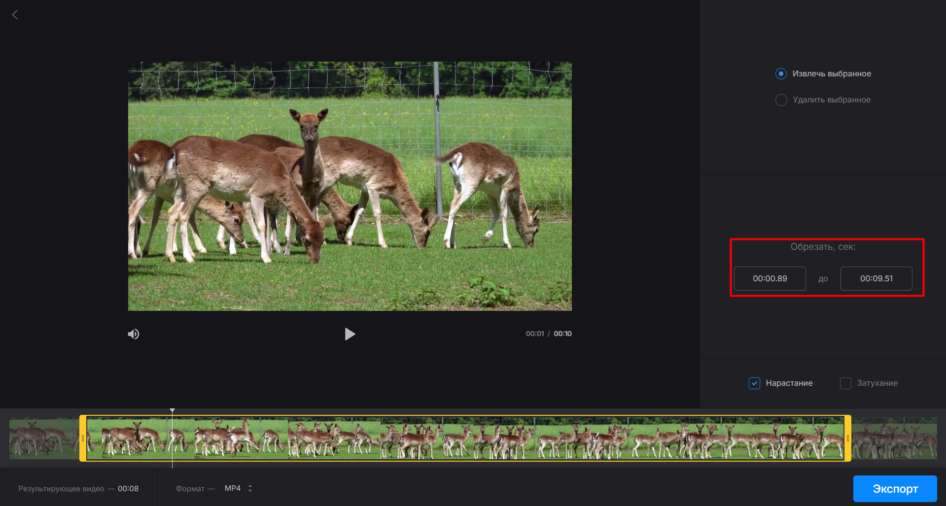Choose the Удалить выбранное radio option

pos(781,100)
